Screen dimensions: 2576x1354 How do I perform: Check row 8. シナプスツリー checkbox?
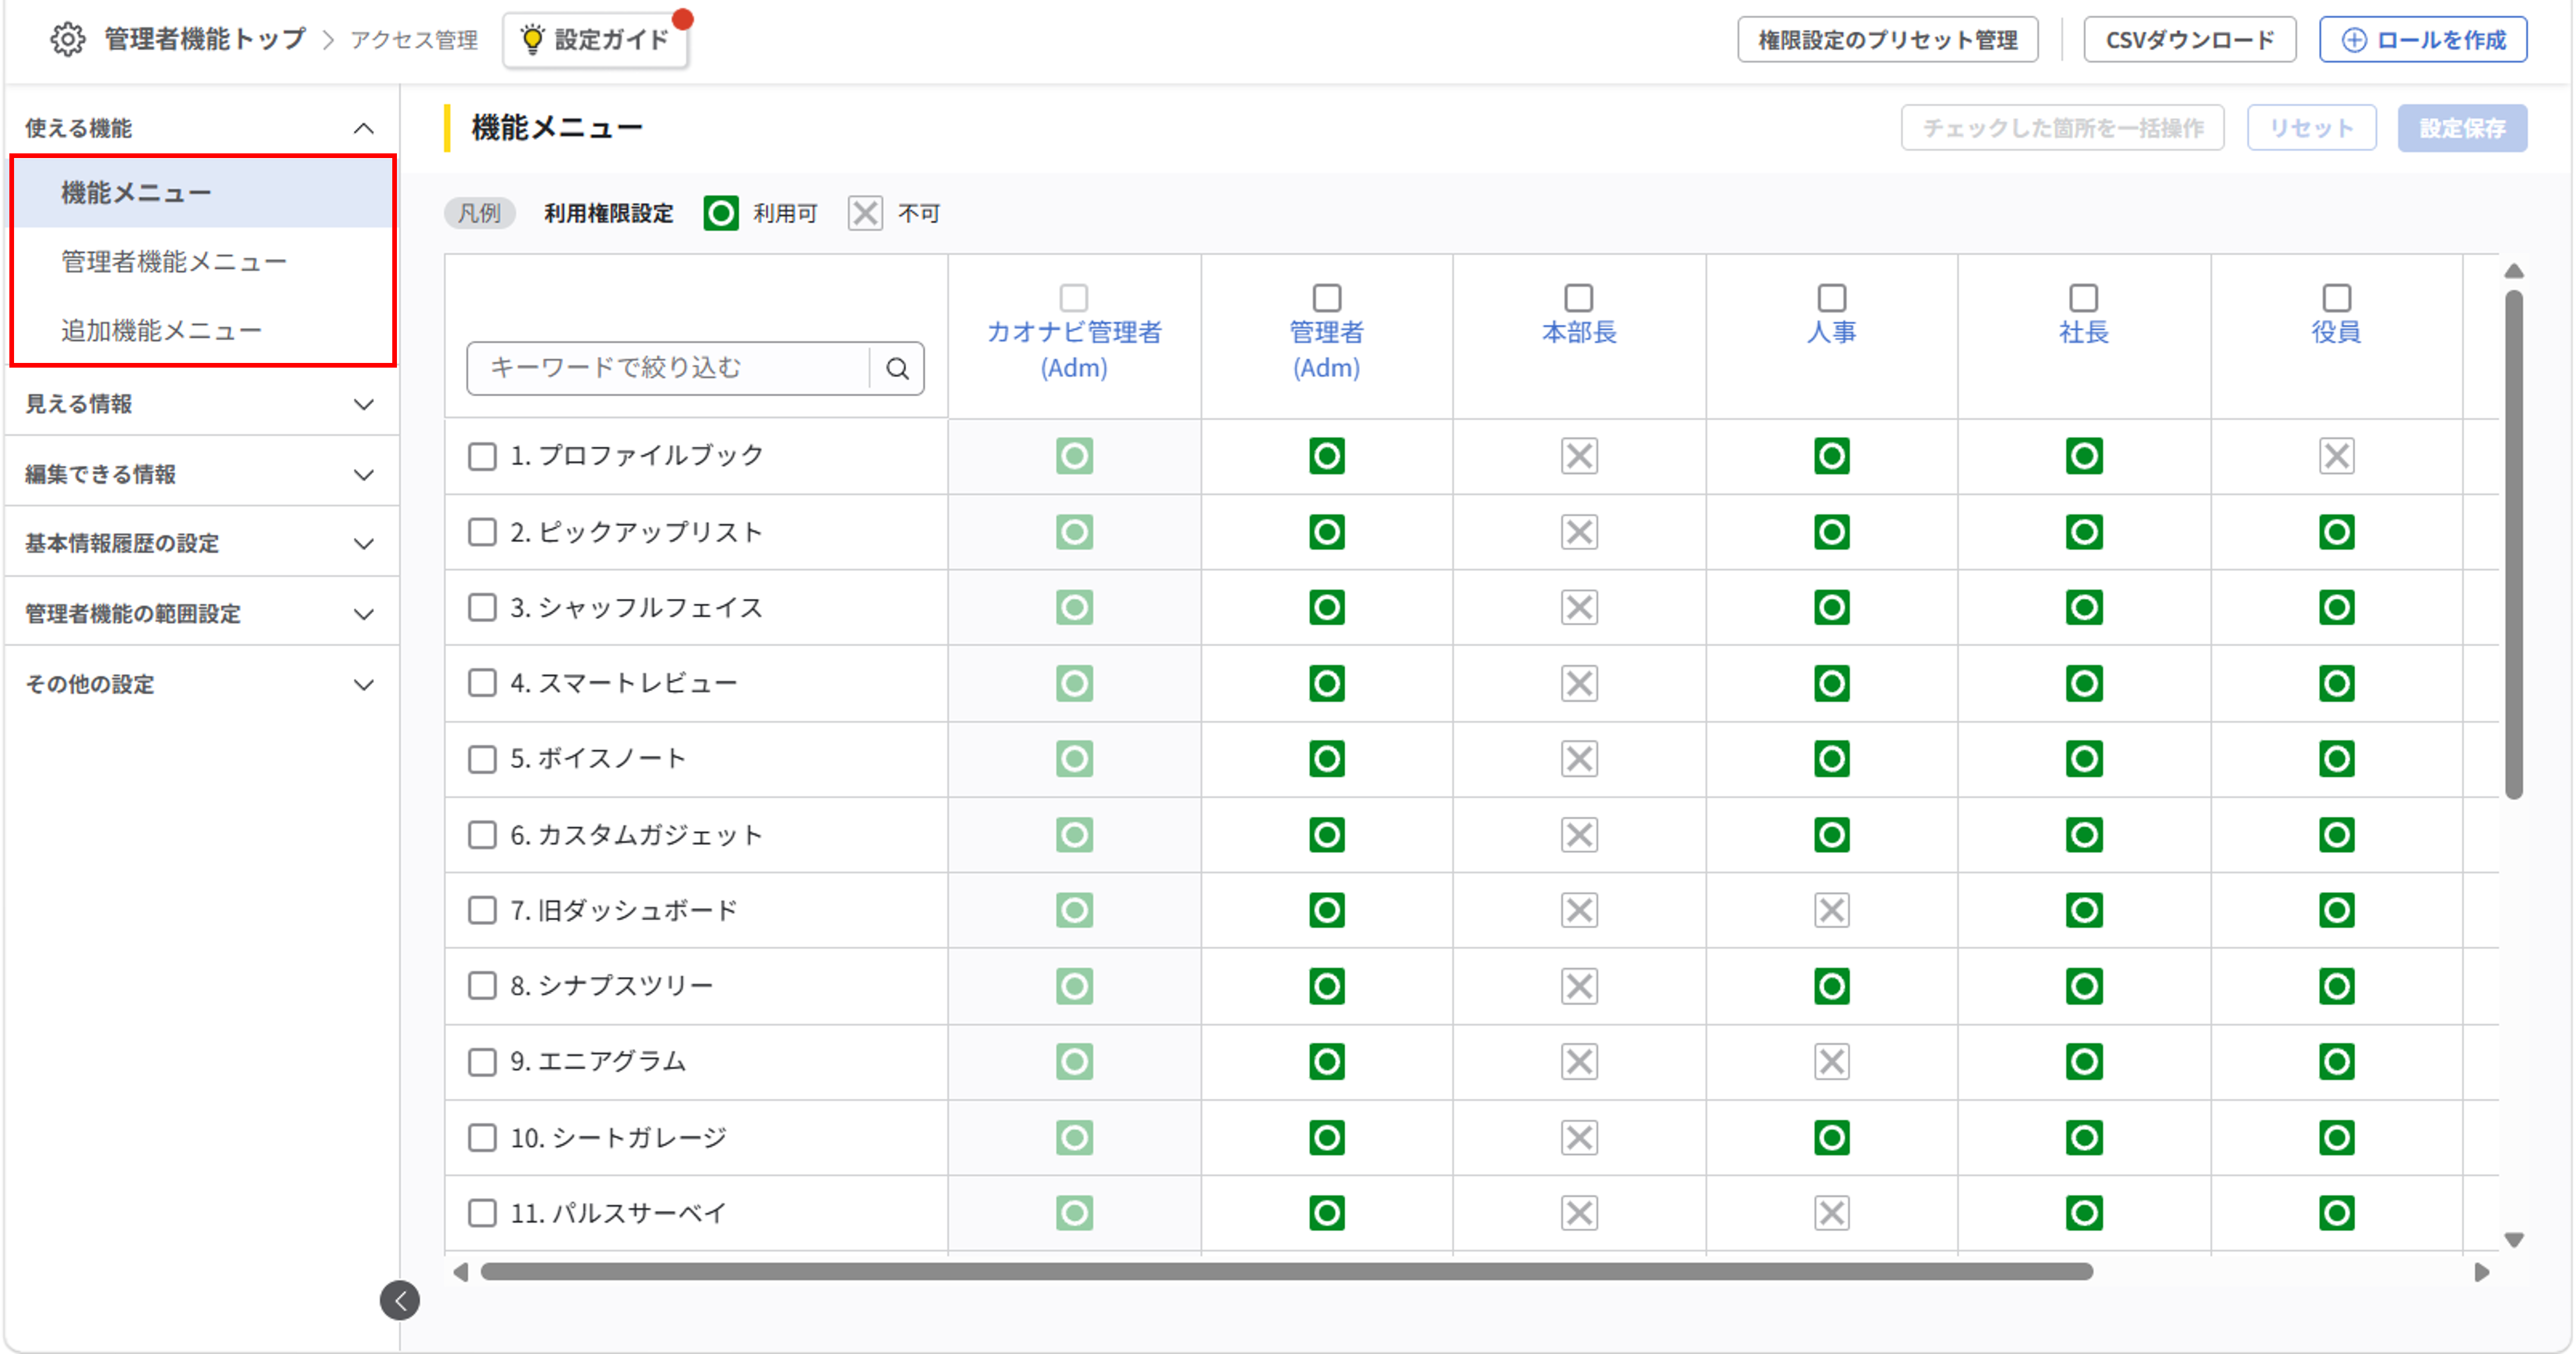(482, 986)
